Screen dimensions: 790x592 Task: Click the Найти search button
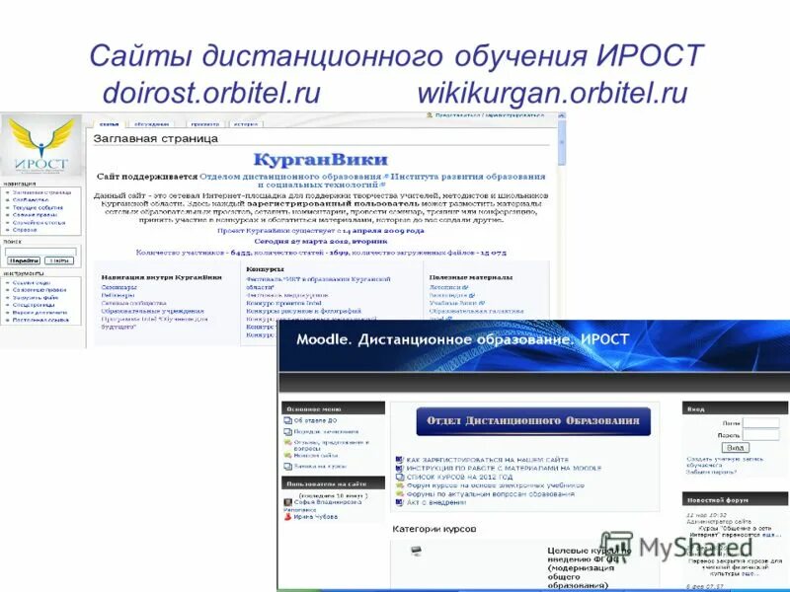(57, 259)
